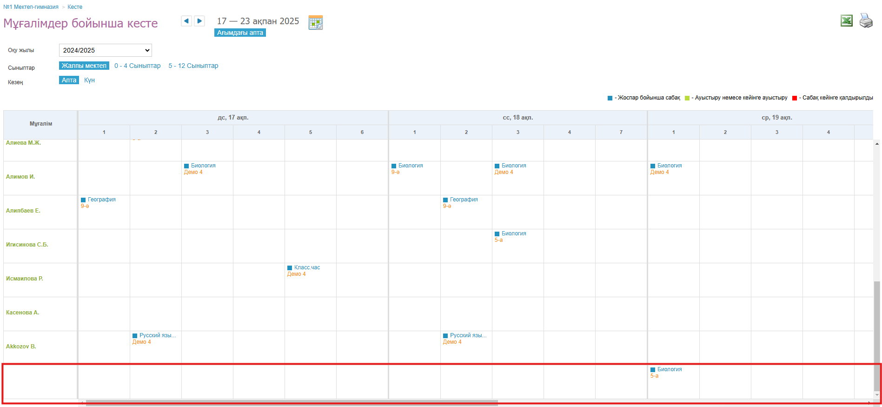Click the horizontal scrollbar at the bottom
The width and height of the screenshot is (882, 407).
tap(292, 403)
